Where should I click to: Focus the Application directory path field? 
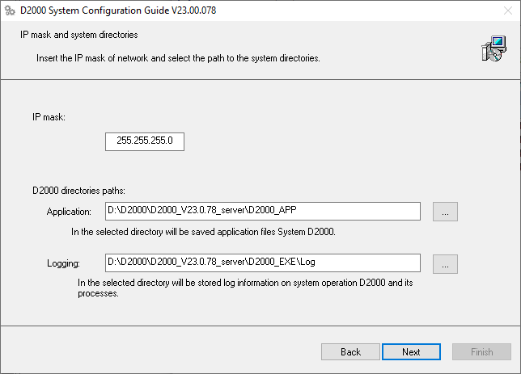pyautogui.click(x=263, y=212)
